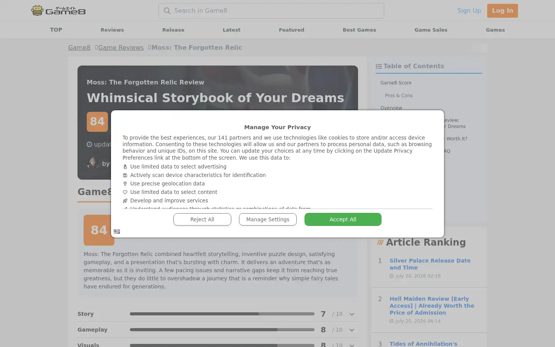Click the orange 84 score badge in header

[x=97, y=122]
